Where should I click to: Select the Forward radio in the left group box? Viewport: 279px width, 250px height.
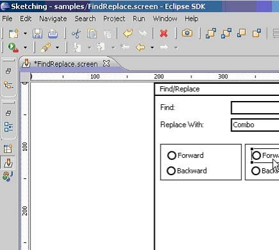pyautogui.click(x=186, y=155)
